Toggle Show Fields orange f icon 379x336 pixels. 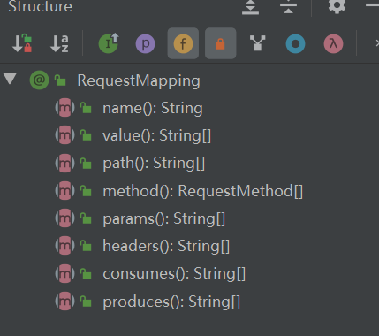pos(183,43)
